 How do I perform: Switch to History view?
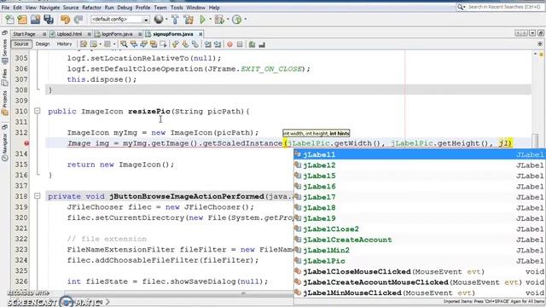point(64,43)
